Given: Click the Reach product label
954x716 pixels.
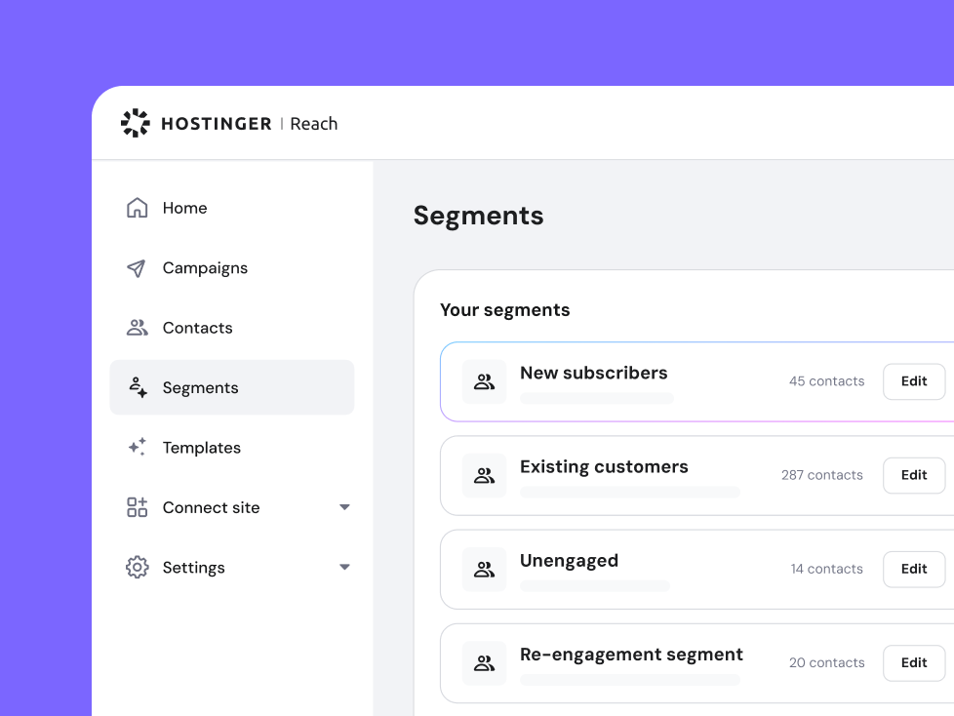Looking at the screenshot, I should click(314, 124).
